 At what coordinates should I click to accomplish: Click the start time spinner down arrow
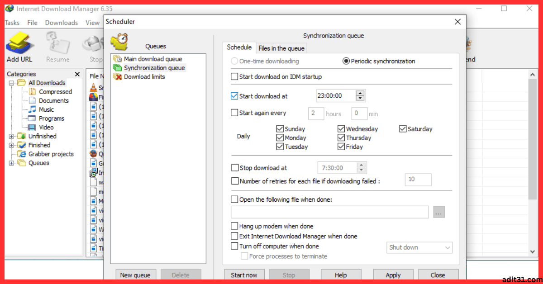(x=360, y=98)
